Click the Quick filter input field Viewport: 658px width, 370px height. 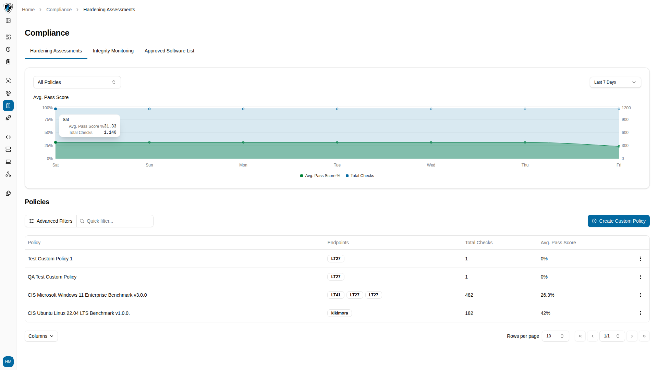pos(115,221)
